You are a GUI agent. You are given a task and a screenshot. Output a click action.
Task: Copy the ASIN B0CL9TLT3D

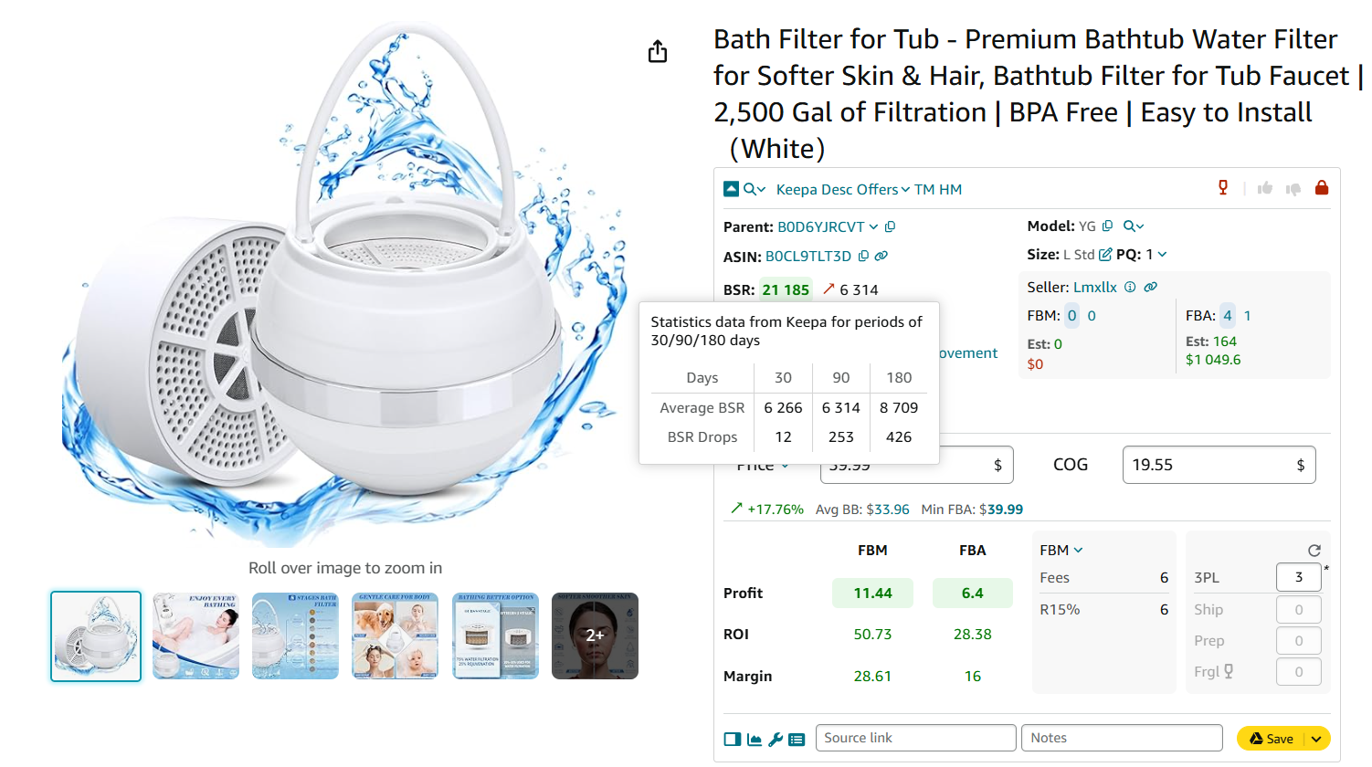pos(863,257)
